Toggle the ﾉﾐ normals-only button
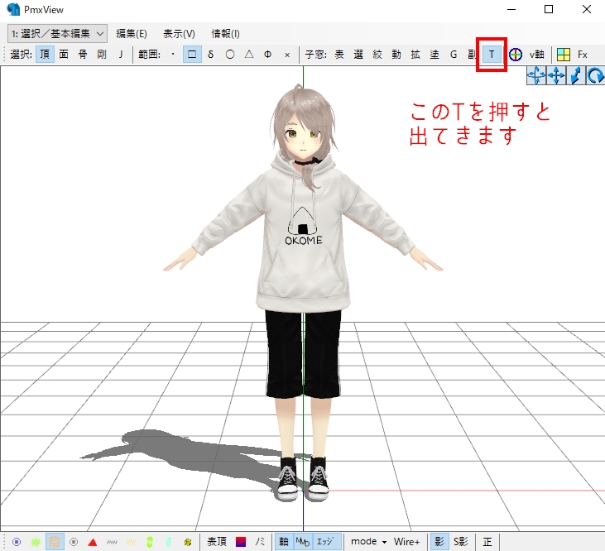This screenshot has height=551, width=605. point(260,542)
